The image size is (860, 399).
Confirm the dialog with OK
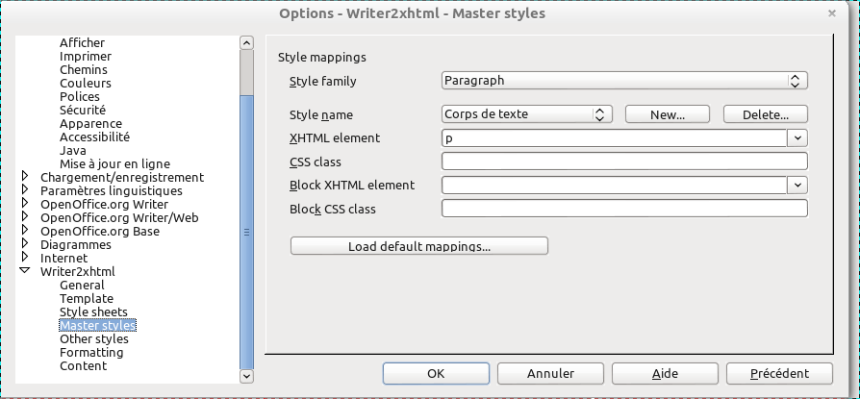436,373
